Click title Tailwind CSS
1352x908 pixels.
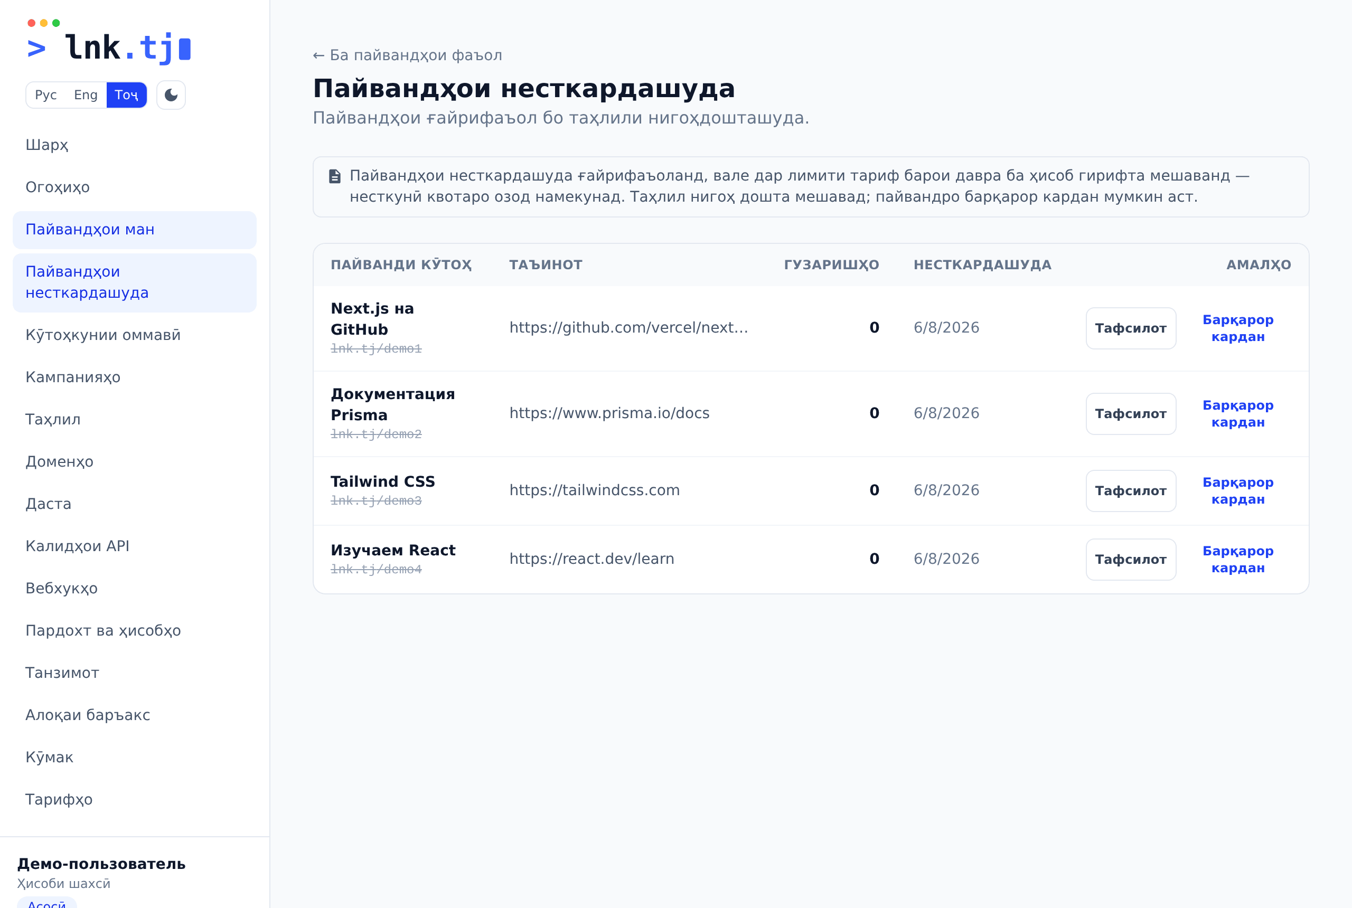click(x=382, y=482)
